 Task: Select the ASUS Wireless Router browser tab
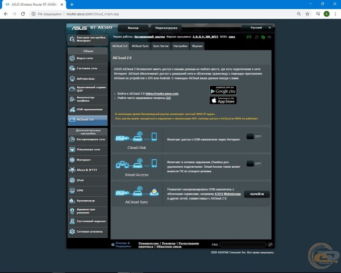[34, 5]
